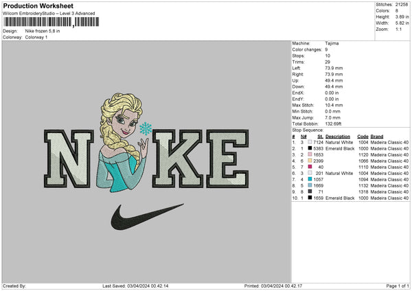Click 'Printed: 03/04/2024 00.42.17' footer text

coord(273,286)
